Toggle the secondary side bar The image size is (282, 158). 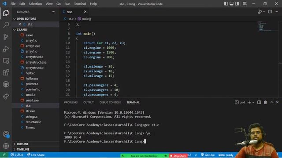(237, 4)
